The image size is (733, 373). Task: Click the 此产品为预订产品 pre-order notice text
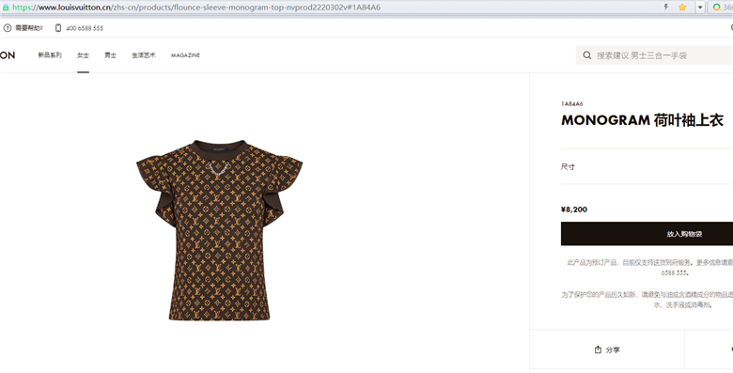649,268
